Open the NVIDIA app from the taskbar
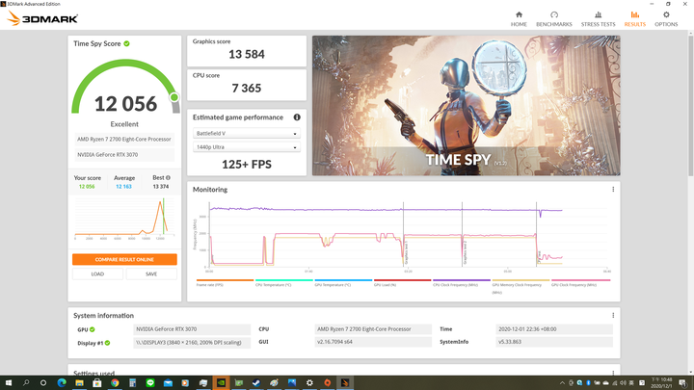Screen dimensions: 694x390 click(221, 382)
